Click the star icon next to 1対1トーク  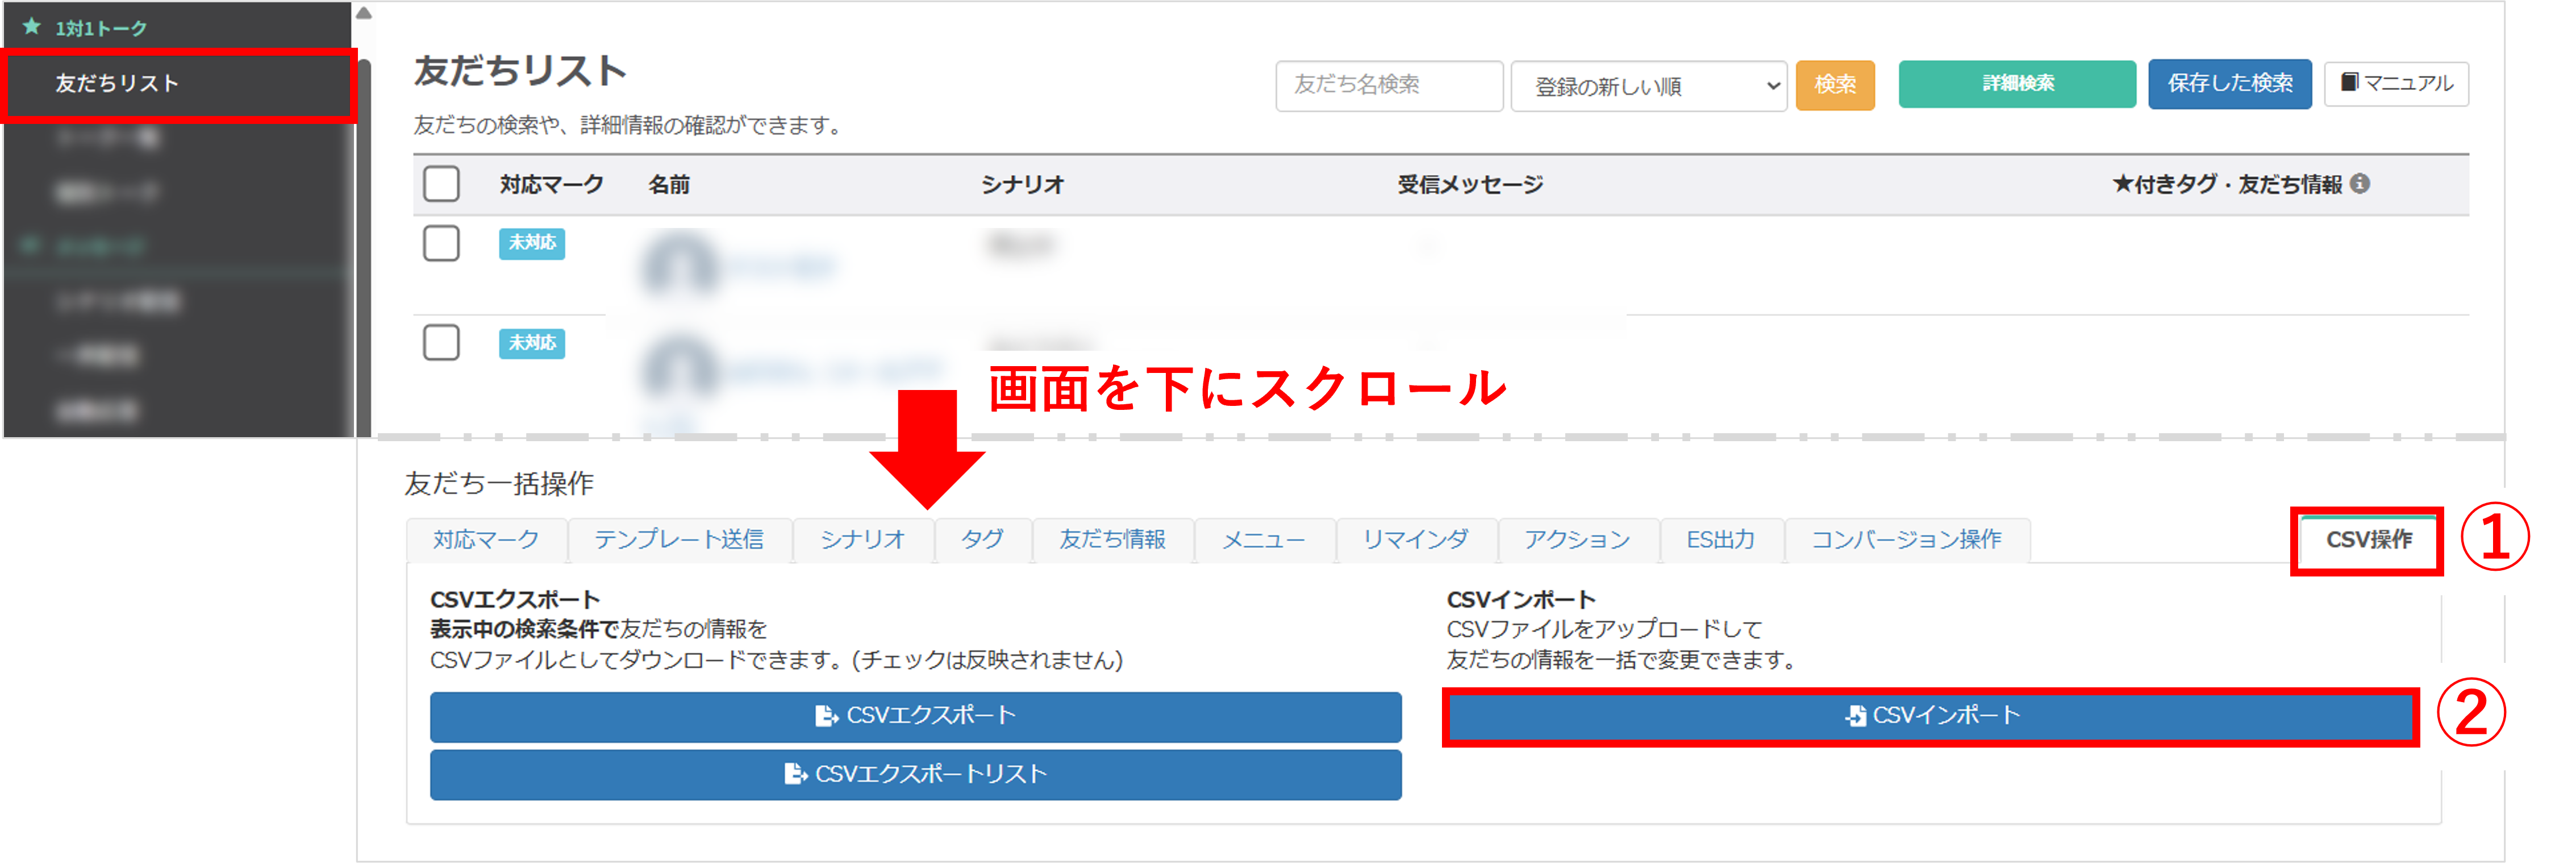coord(32,26)
